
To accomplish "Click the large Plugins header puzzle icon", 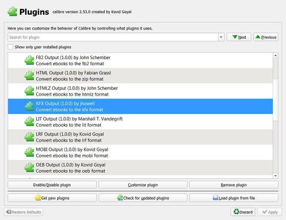I will click(x=12, y=12).
